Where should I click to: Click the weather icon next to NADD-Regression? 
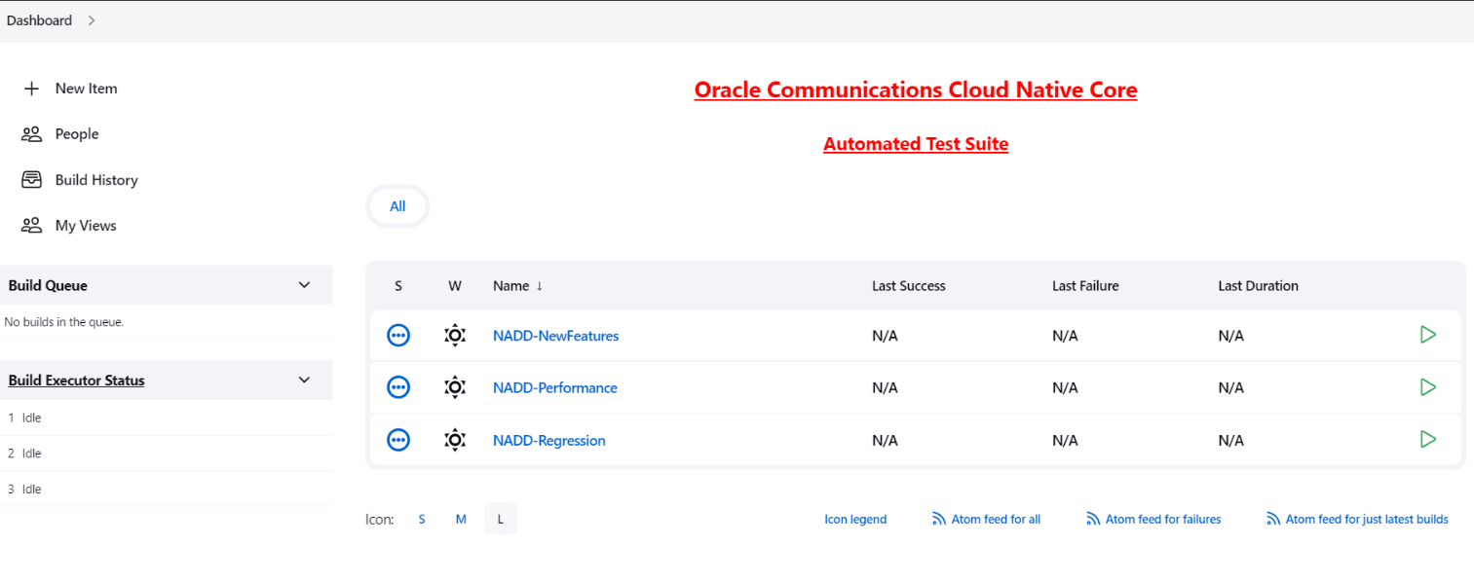pyautogui.click(x=454, y=440)
